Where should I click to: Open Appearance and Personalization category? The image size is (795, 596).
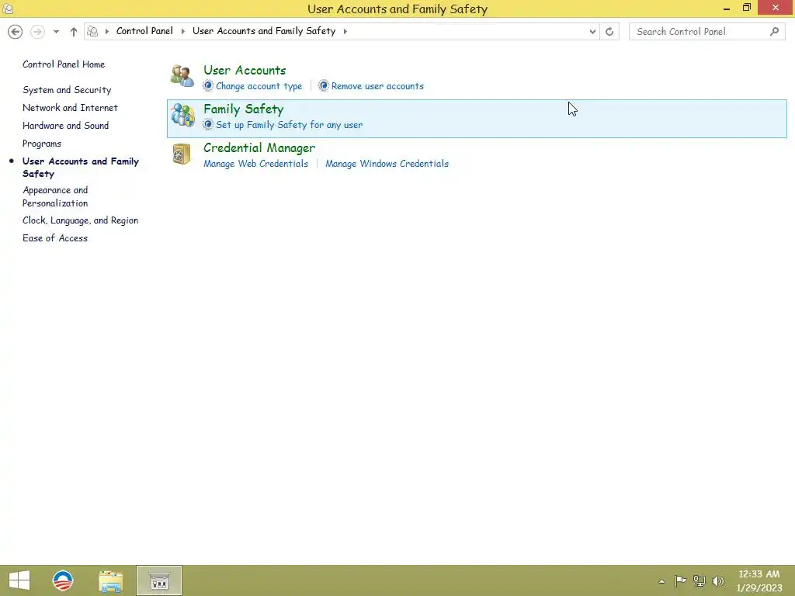coord(55,196)
